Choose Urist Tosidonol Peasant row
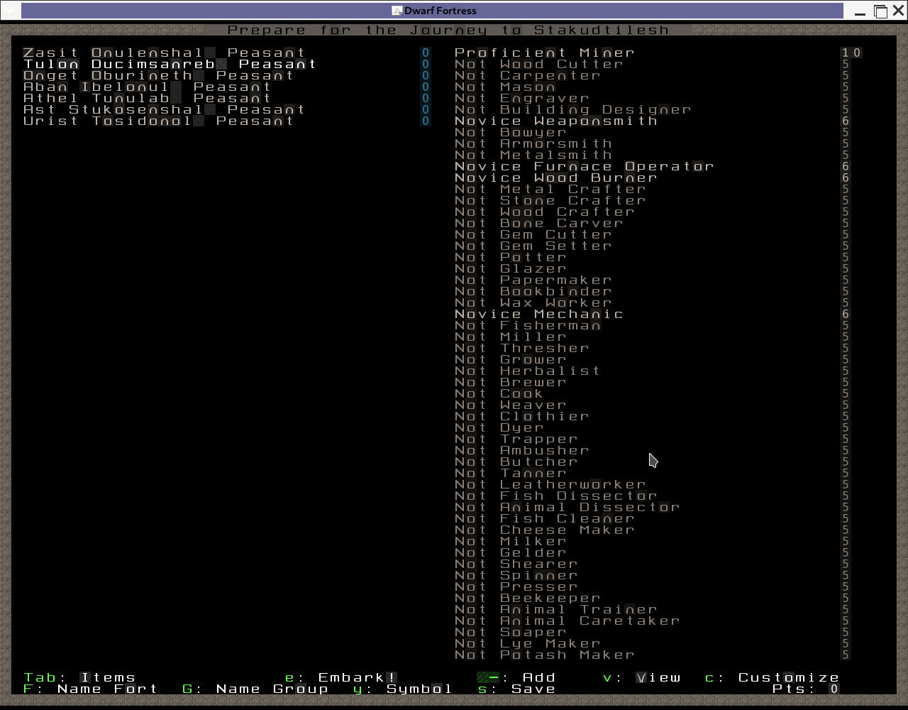This screenshot has height=710, width=908. click(x=158, y=121)
